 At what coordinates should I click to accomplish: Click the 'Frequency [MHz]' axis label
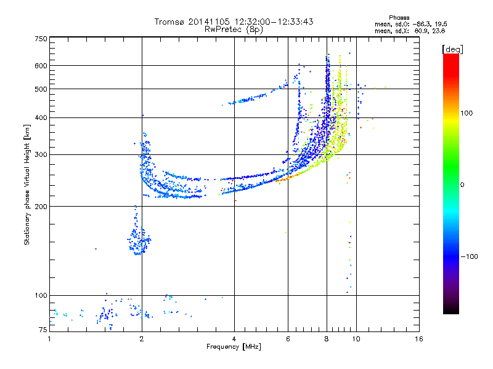234,346
